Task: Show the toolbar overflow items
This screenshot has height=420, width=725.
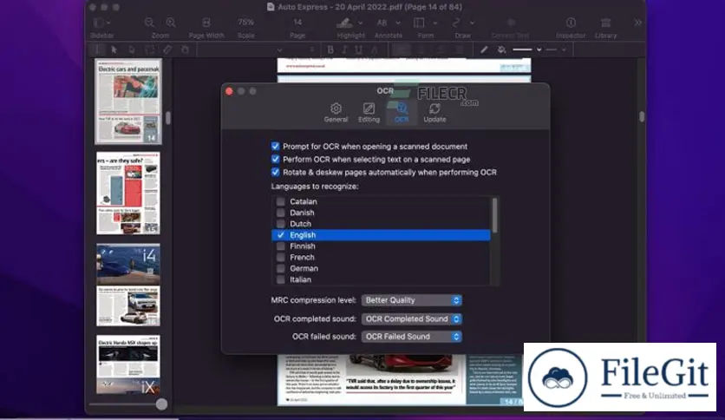Action: [638, 23]
